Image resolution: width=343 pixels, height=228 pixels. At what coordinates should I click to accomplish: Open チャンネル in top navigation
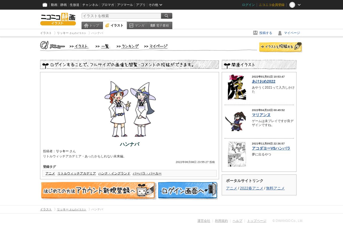(90, 5)
